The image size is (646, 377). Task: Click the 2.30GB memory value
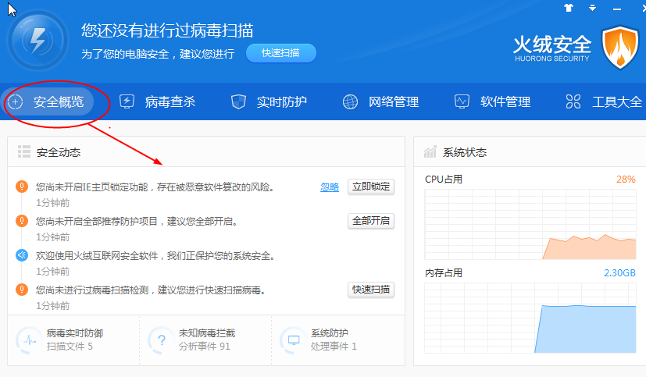tap(619, 273)
